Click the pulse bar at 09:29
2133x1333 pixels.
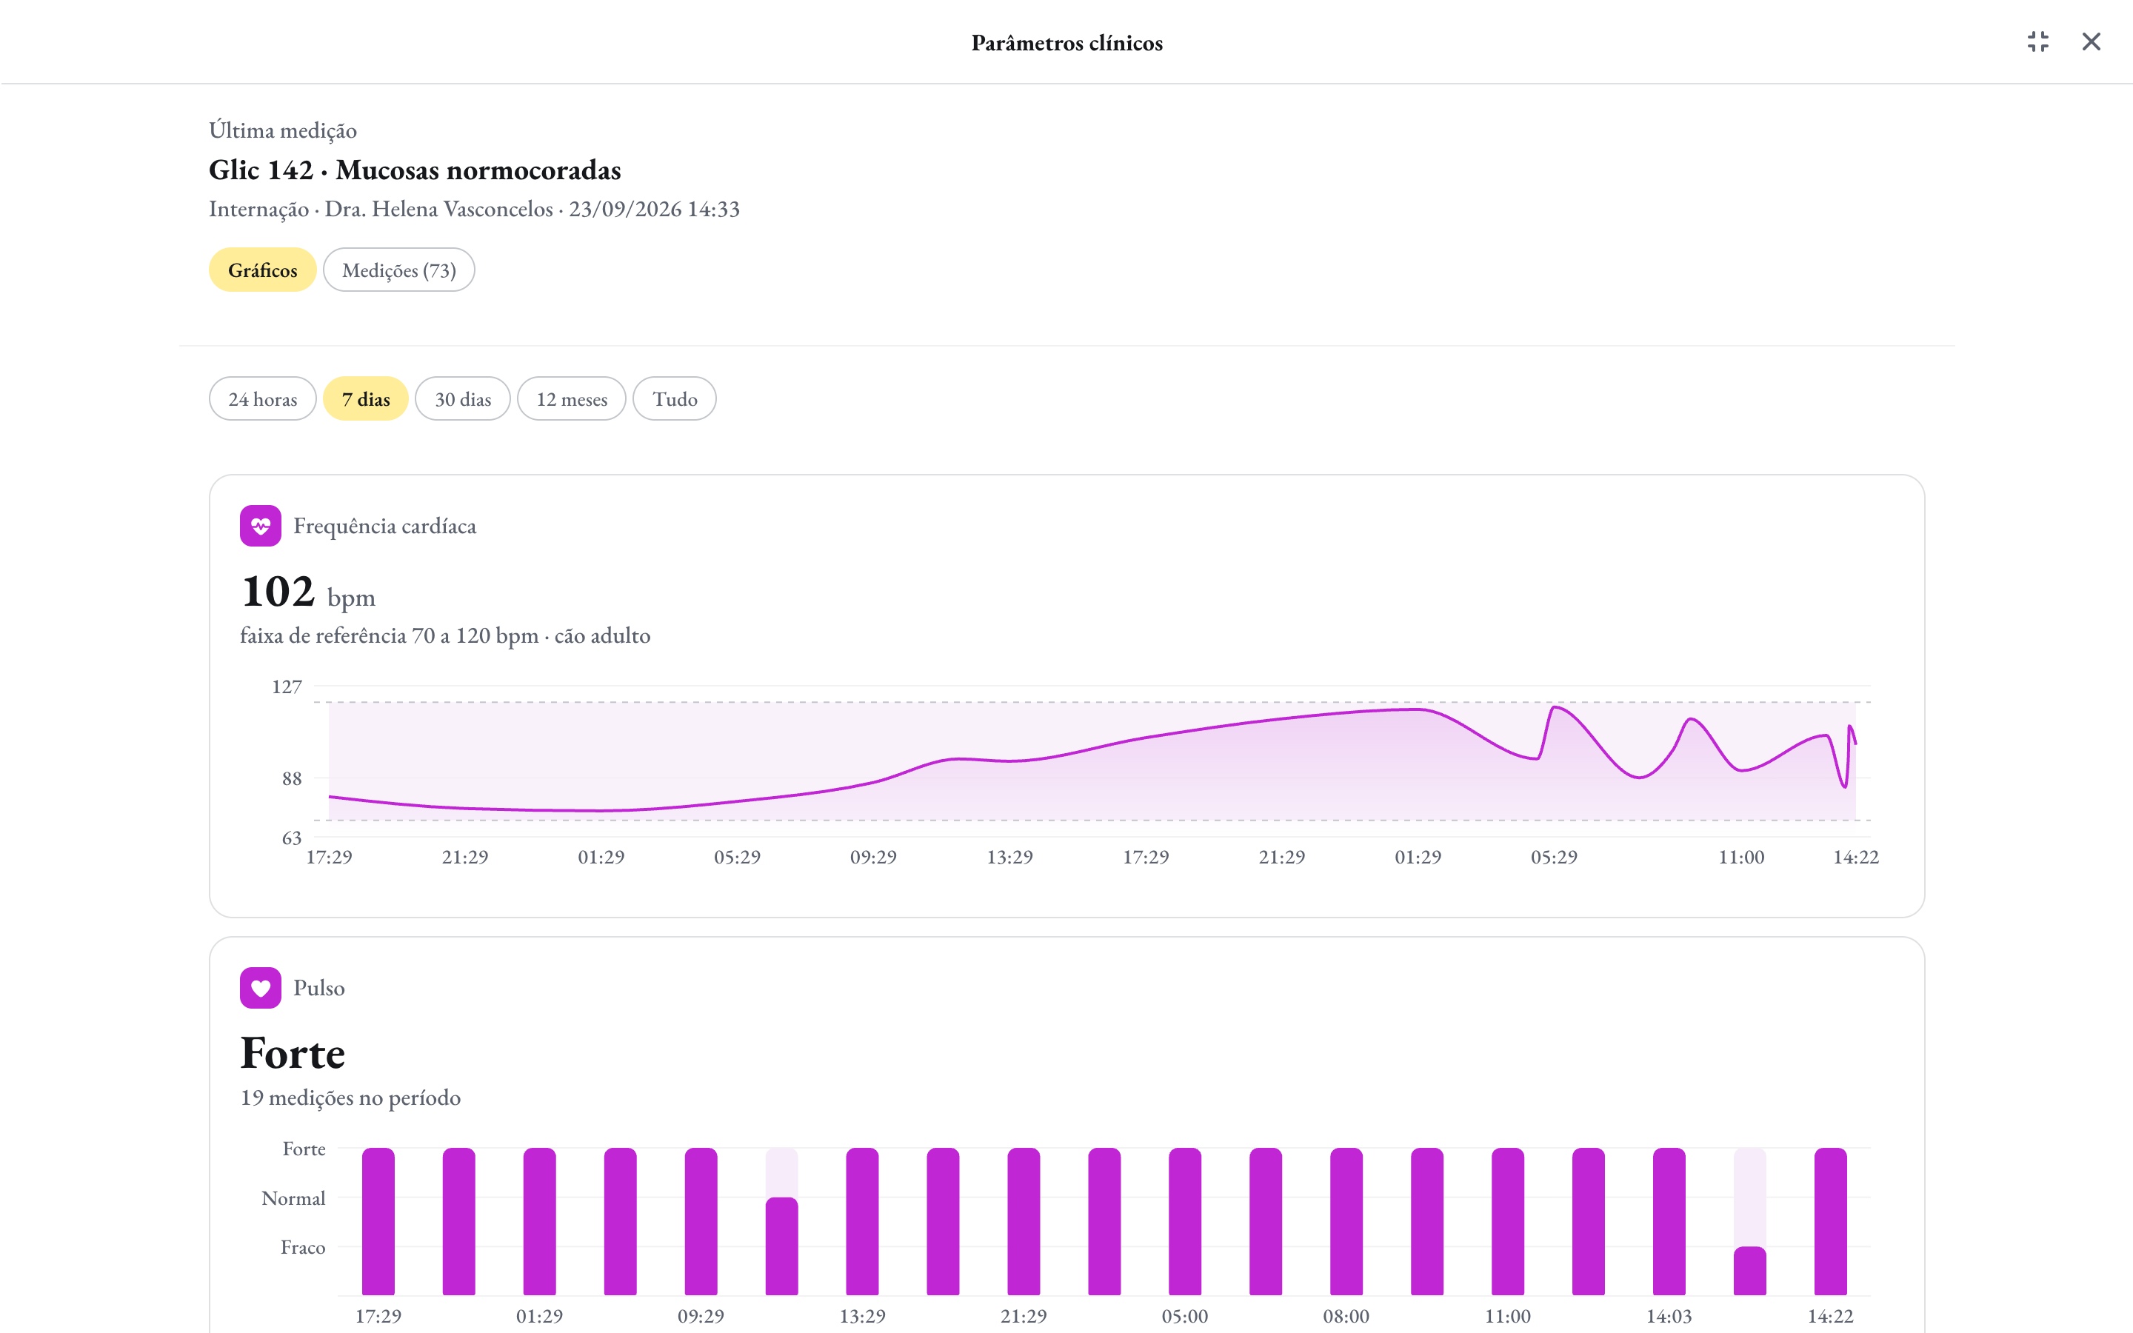click(x=701, y=1221)
